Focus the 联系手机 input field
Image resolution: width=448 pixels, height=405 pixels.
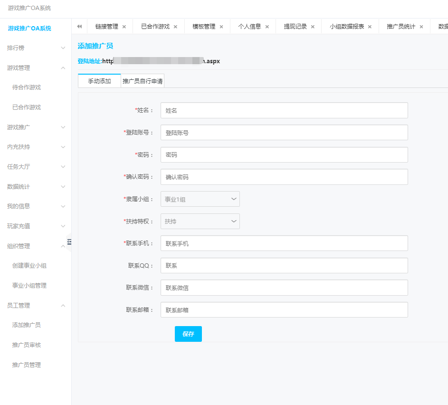pos(284,243)
